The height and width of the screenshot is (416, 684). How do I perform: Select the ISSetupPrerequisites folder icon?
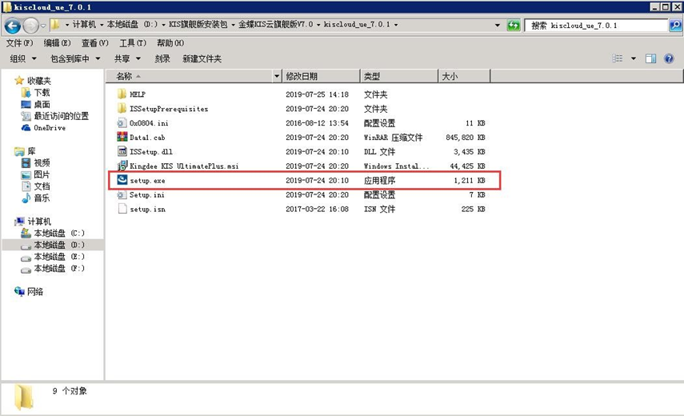(x=122, y=108)
